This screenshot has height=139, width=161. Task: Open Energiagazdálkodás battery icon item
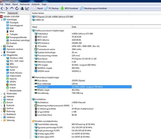point(16,37)
